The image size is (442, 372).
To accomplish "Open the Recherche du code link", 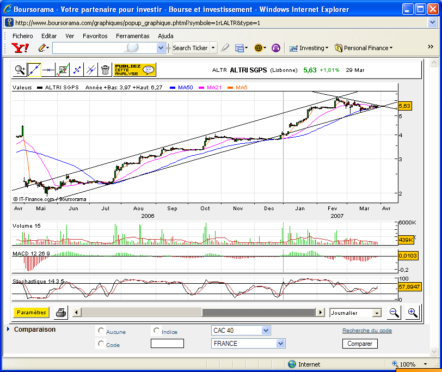I will 367,330.
